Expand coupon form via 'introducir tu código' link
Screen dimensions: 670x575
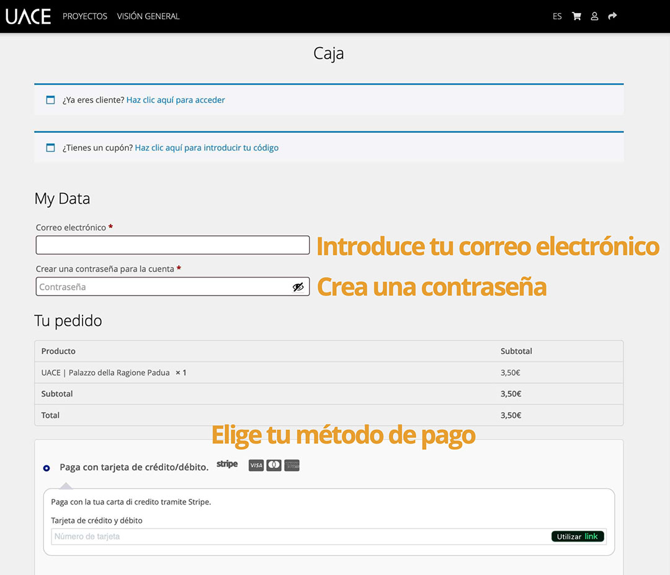click(x=207, y=148)
